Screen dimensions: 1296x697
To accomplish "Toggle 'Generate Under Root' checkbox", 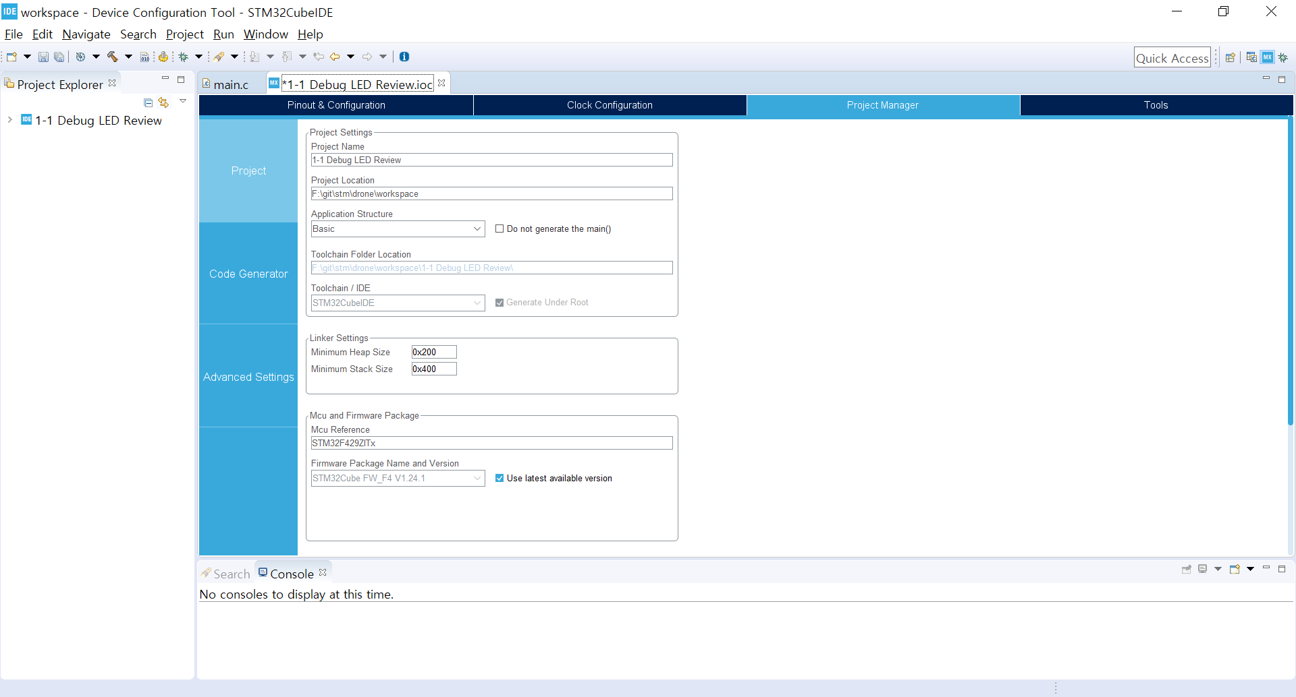I will (x=500, y=303).
